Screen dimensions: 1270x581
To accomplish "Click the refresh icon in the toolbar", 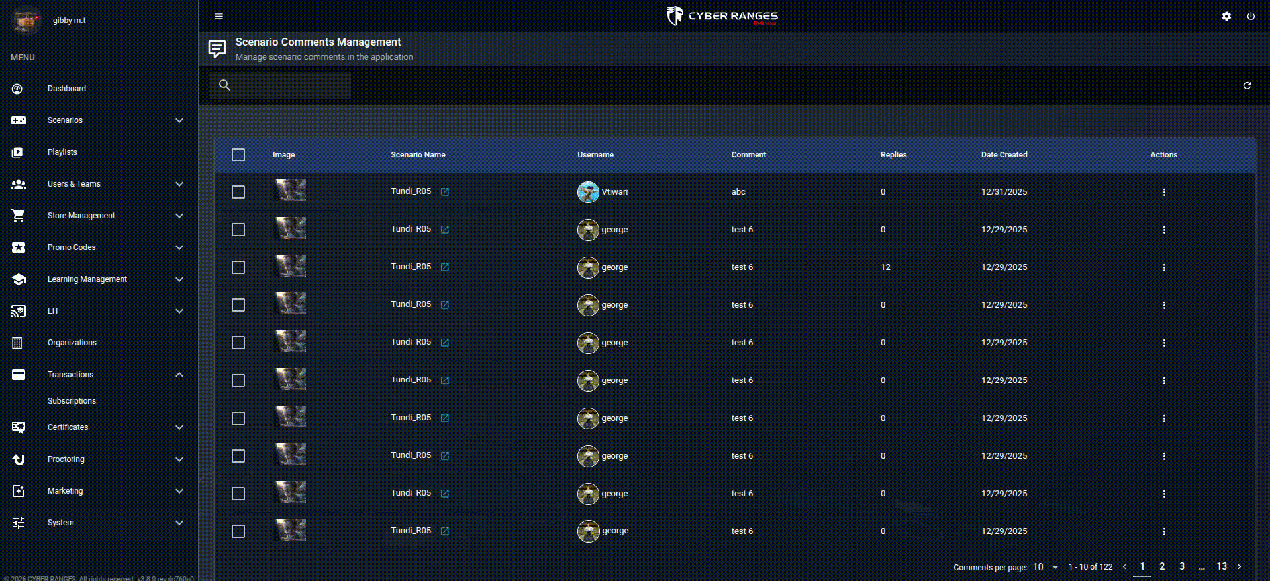I will pos(1247,85).
